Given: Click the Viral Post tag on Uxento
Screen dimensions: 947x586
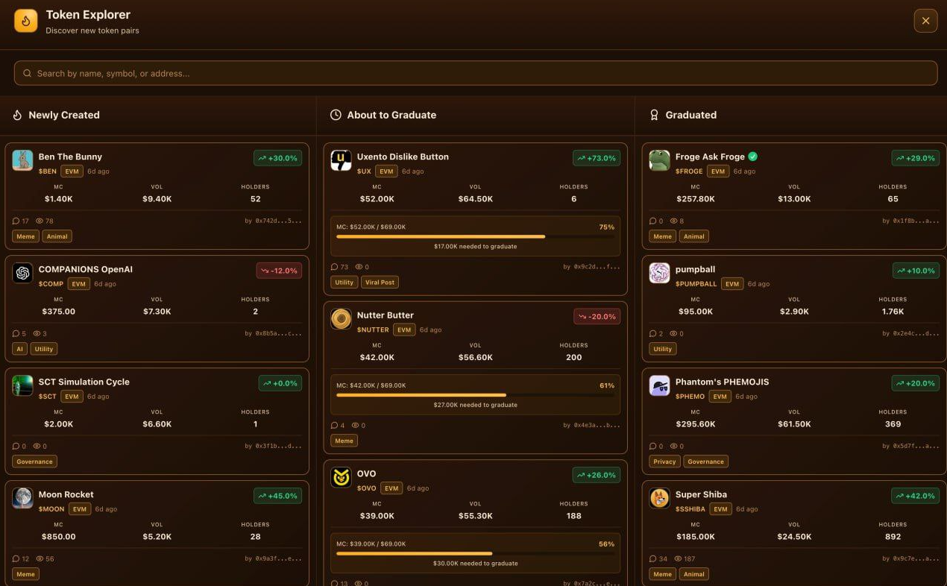Looking at the screenshot, I should click(x=380, y=283).
